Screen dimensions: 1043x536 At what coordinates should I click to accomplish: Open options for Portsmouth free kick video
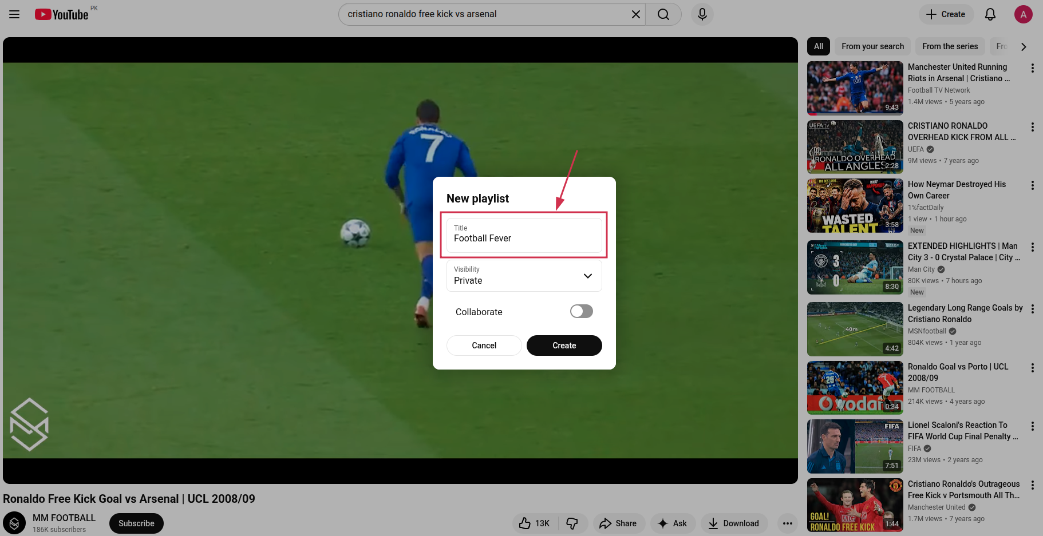[x=1033, y=485]
